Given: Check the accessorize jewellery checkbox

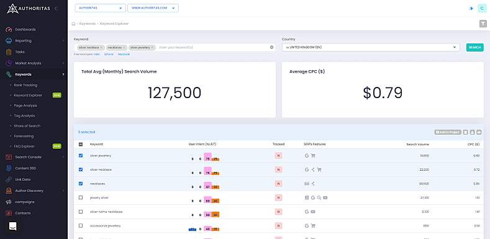Looking at the screenshot, I should pos(81,225).
